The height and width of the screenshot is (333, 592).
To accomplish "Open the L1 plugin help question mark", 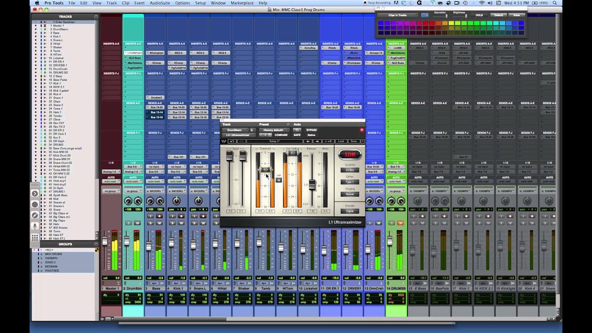I will (363, 141).
